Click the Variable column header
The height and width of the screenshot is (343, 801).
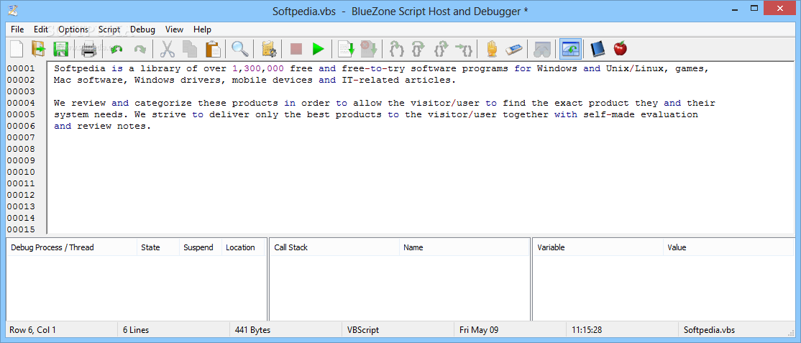pyautogui.click(x=598, y=247)
